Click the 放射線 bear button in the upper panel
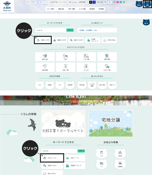The image size is (152, 175). [50, 85]
